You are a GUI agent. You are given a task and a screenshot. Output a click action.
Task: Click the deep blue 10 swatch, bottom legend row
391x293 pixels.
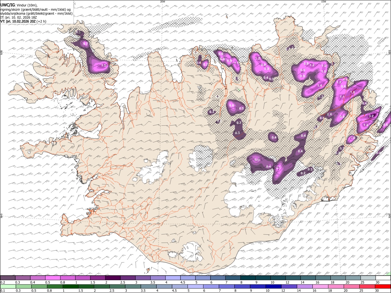click(273, 286)
